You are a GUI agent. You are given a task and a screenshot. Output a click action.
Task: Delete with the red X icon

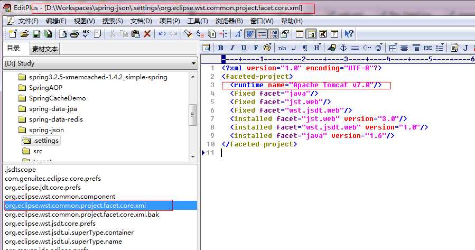(x=147, y=34)
